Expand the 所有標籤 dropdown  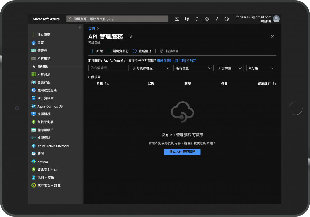(230, 68)
